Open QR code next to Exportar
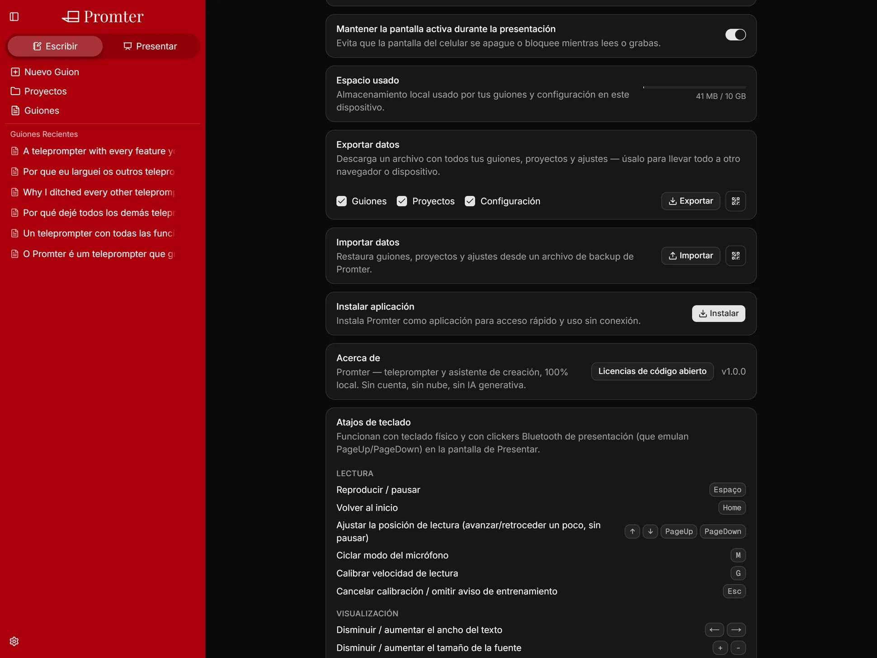 tap(736, 201)
